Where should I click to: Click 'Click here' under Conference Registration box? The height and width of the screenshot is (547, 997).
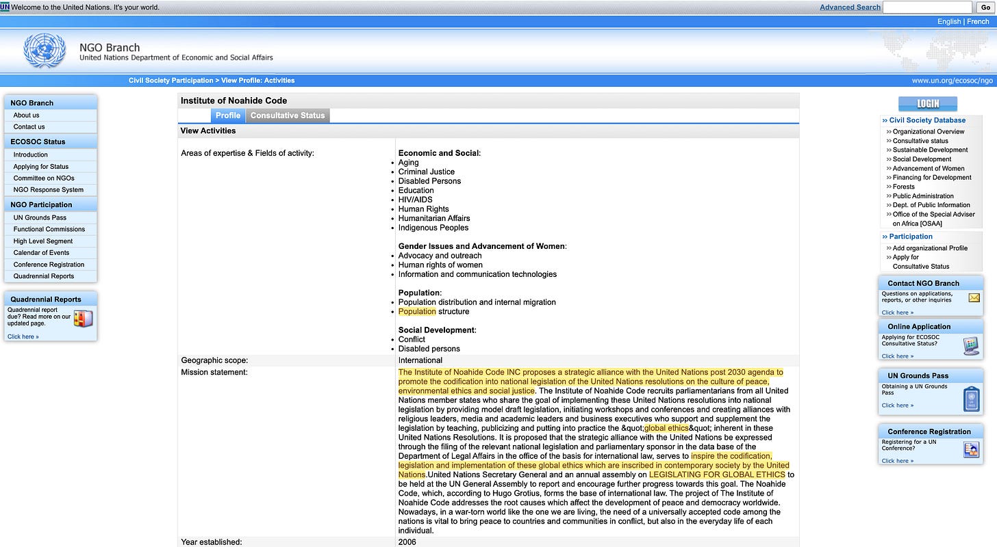pos(898,461)
